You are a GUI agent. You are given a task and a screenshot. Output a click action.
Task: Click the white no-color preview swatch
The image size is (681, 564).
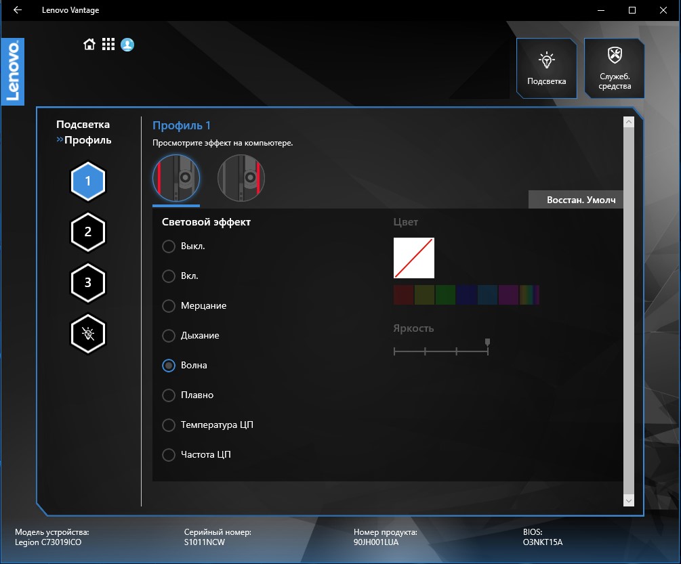pyautogui.click(x=414, y=258)
